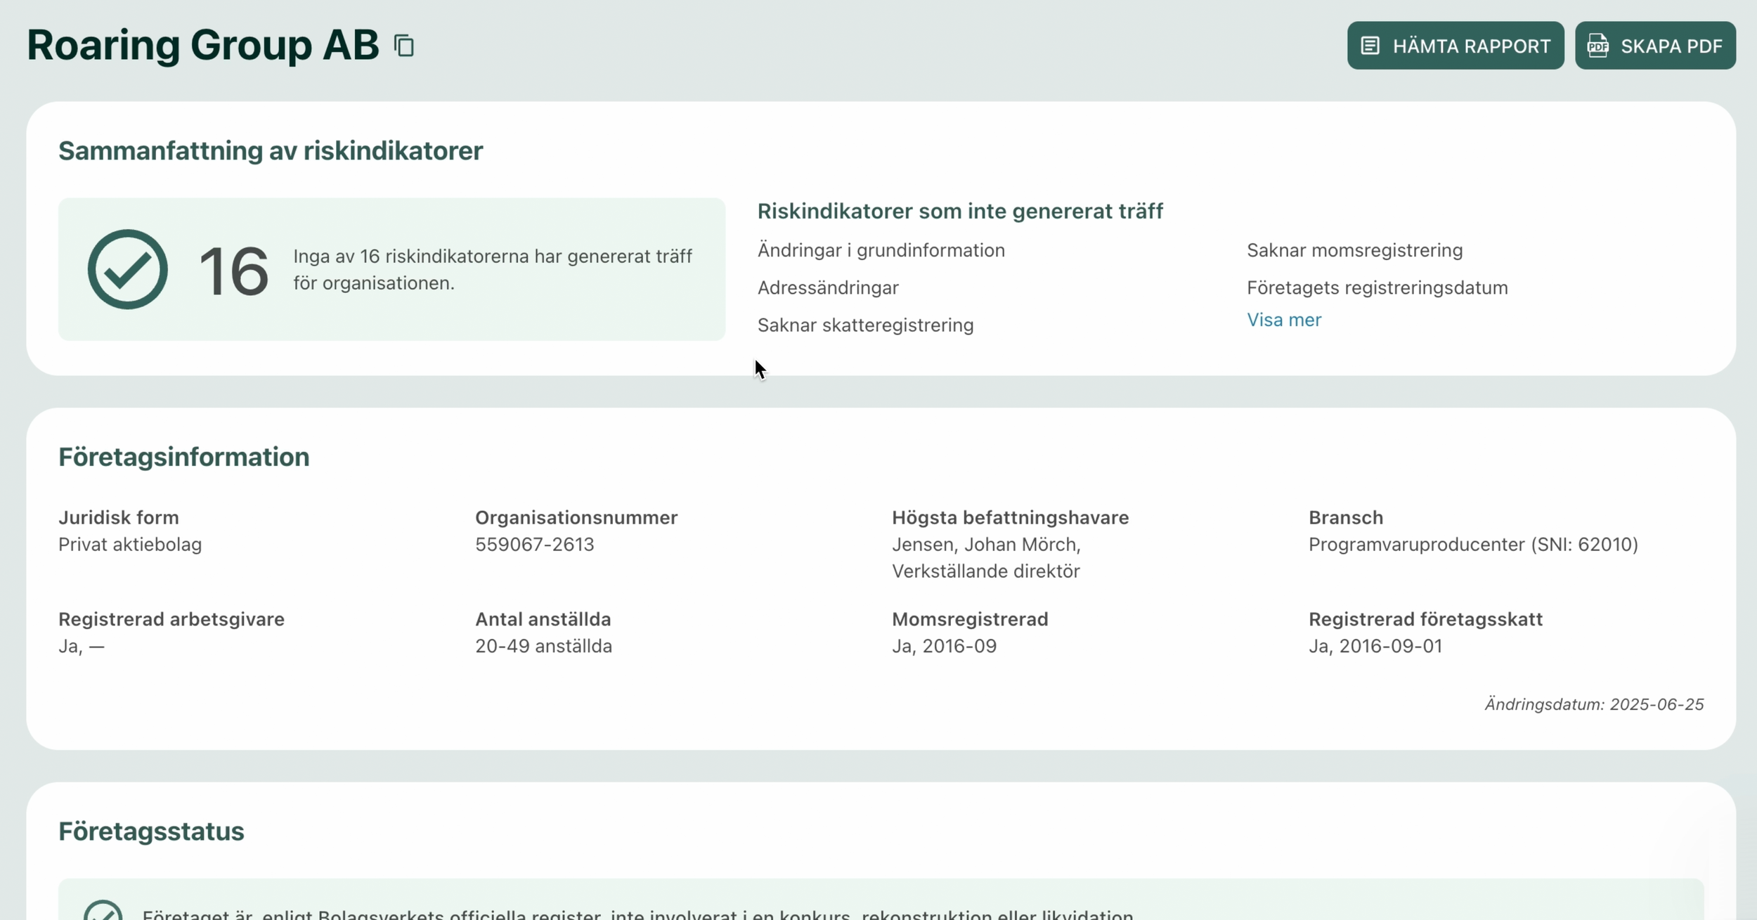The height and width of the screenshot is (920, 1757).
Task: Click the report document icon in Hämta Rapport
Action: click(1370, 46)
